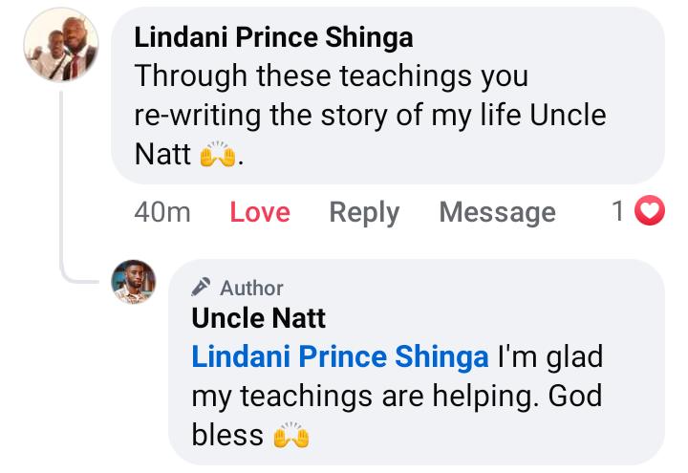Image resolution: width=688 pixels, height=473 pixels.
Task: Open the bold Uncle Natt author name
Action: tap(258, 317)
